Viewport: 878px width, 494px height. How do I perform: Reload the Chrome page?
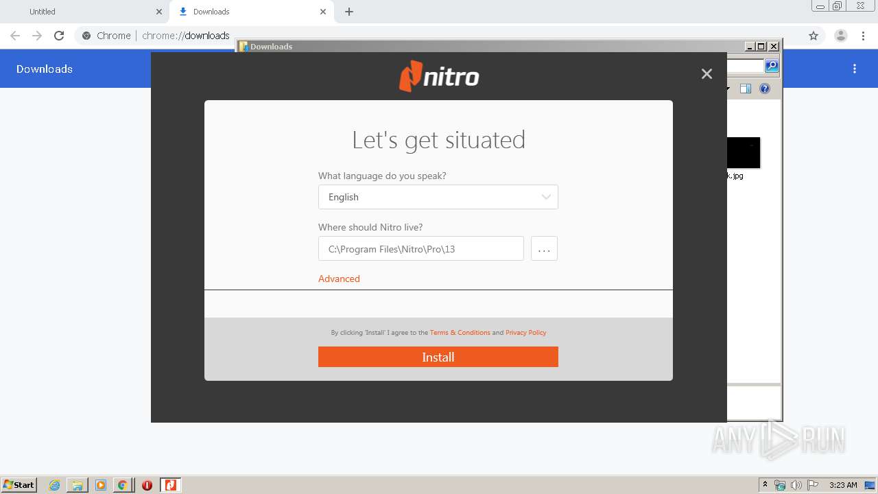59,36
